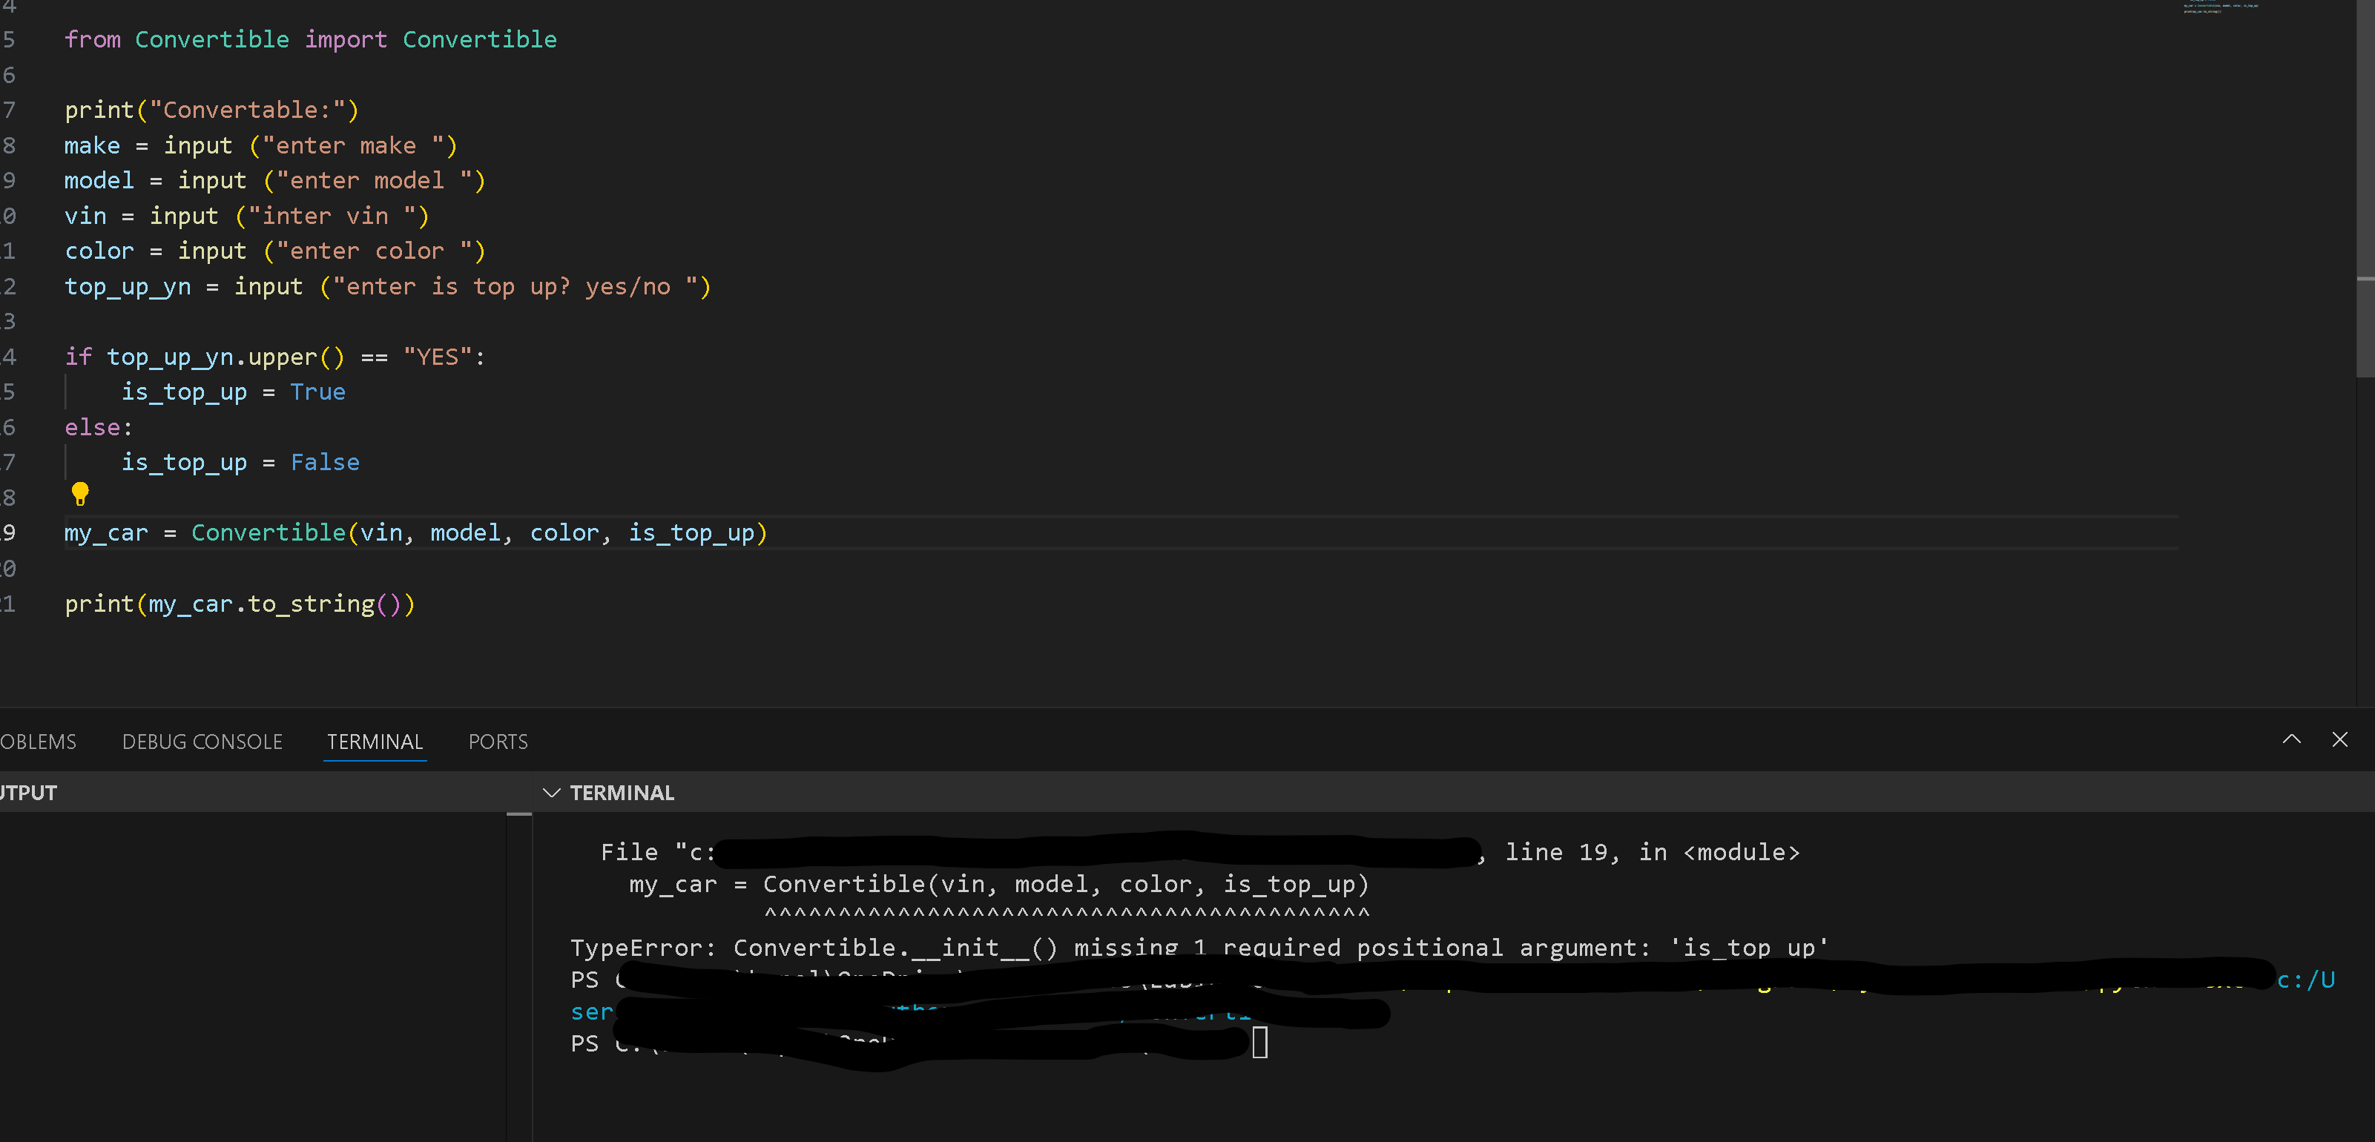Viewport: 2375px width, 1142px height.
Task: Click the top_up_yn input line
Action: pyautogui.click(x=128, y=285)
